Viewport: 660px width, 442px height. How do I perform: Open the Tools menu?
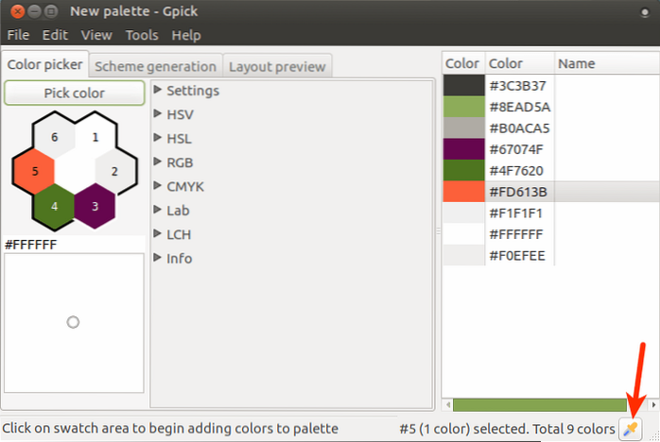142,35
